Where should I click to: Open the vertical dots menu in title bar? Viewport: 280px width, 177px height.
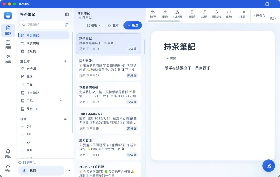(276, 4)
